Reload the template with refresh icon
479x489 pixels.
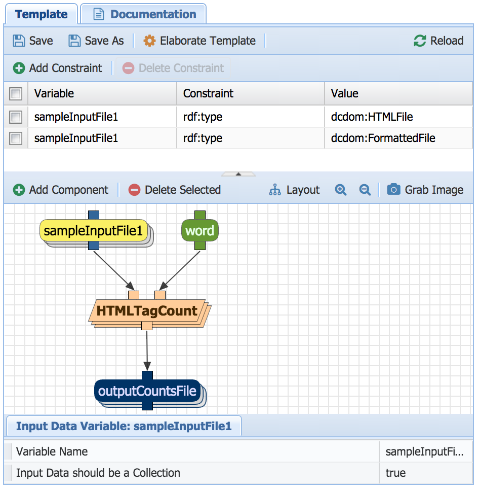(420, 41)
